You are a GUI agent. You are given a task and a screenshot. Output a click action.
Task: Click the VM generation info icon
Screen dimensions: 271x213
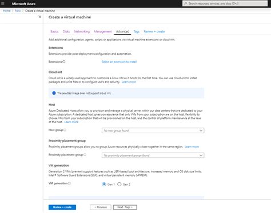(69, 183)
